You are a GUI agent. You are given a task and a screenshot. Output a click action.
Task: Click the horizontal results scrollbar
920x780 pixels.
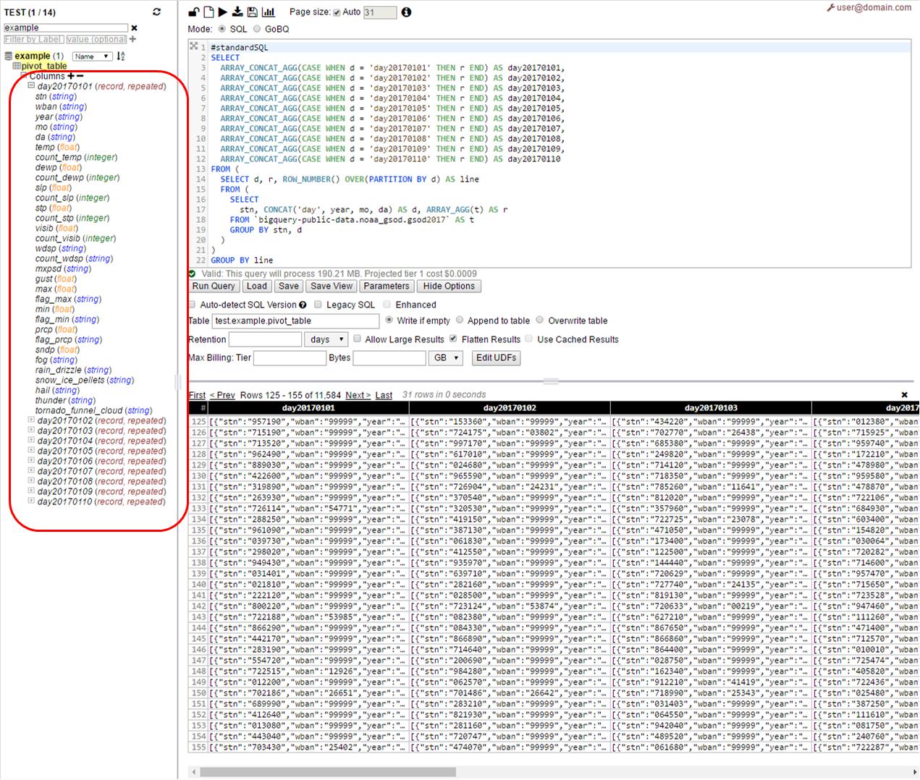(327, 772)
